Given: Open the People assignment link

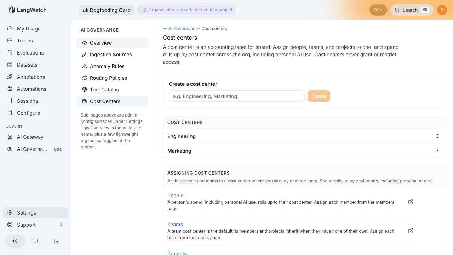Looking at the screenshot, I should click(x=176, y=195).
